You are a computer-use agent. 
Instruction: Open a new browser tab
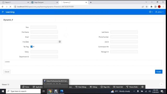[x=91, y=2]
